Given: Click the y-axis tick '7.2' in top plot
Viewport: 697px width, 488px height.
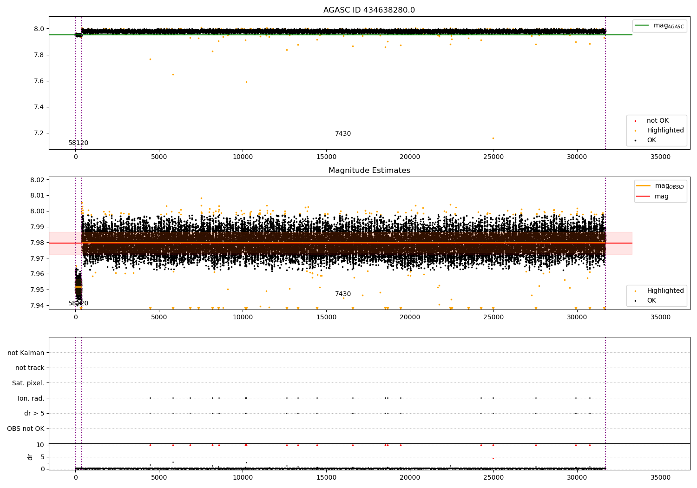Looking at the screenshot, I should (39, 133).
